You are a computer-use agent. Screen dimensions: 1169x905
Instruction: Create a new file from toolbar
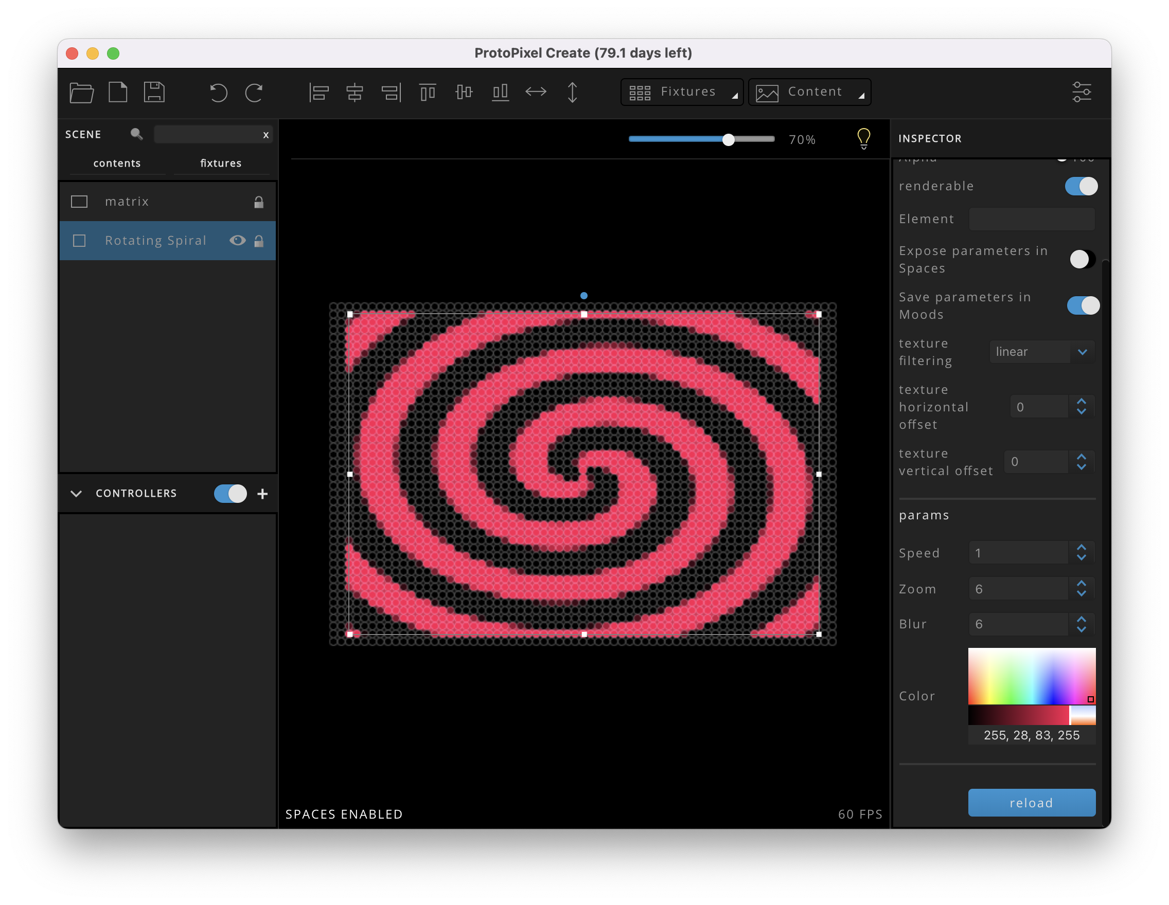coord(118,92)
